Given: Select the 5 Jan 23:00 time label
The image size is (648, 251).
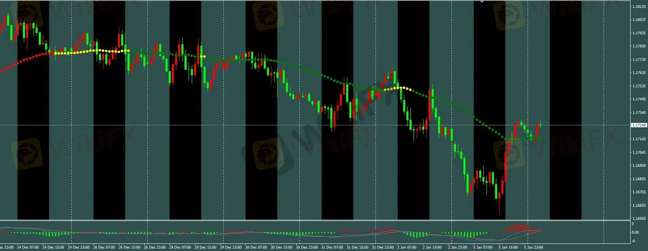Looking at the screenshot, I should (533, 247).
